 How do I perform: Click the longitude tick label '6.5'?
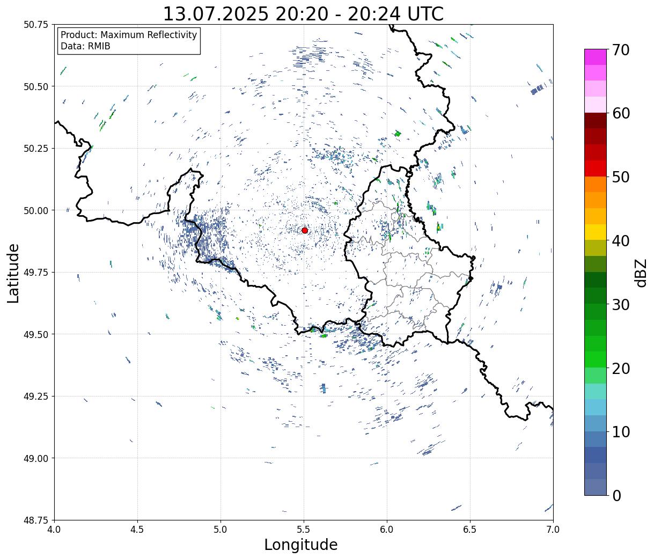tap(470, 530)
